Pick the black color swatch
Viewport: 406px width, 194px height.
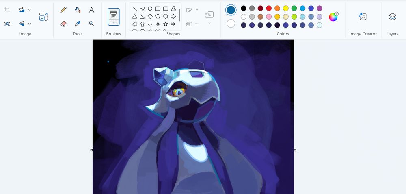(243, 8)
